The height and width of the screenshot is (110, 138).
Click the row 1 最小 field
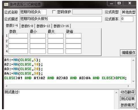pyautogui.click(x=38, y=36)
